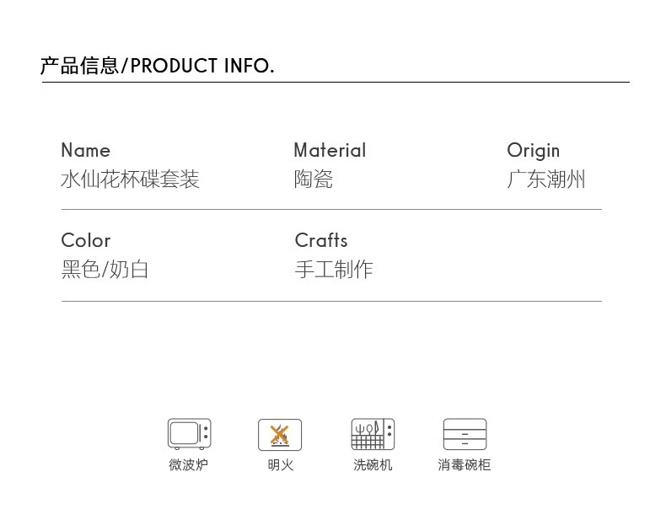Click the 微波炉 label

coord(188,464)
